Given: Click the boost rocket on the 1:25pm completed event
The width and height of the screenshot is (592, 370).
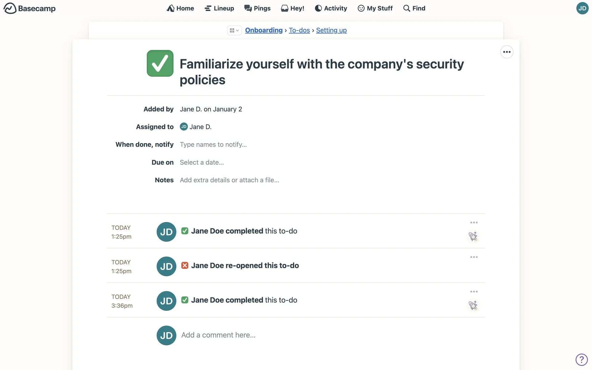Looking at the screenshot, I should click(473, 236).
